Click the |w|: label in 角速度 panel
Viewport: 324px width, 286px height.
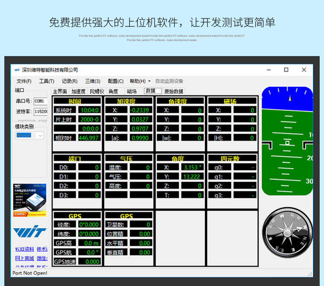168,138
